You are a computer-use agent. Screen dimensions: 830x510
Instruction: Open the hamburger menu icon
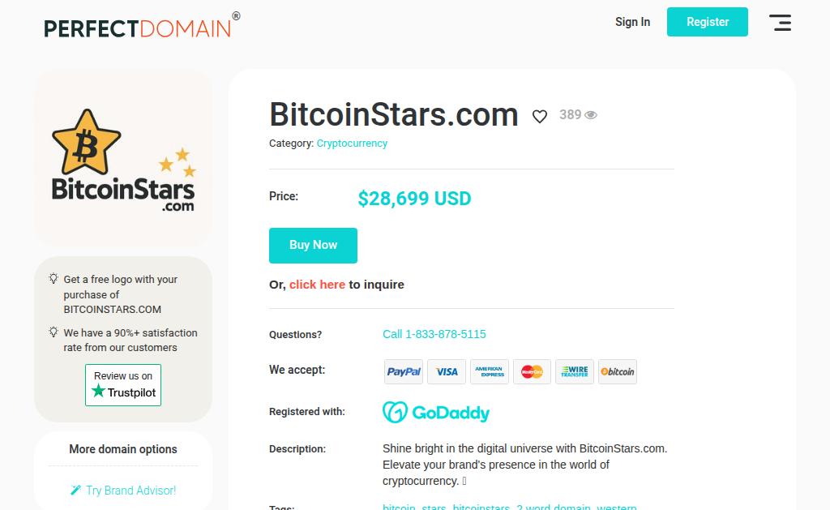point(780,23)
